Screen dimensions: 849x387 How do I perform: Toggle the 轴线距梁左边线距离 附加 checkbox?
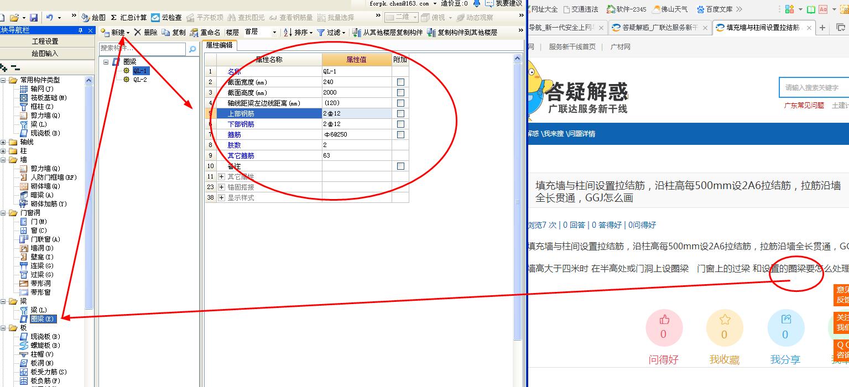click(x=400, y=103)
